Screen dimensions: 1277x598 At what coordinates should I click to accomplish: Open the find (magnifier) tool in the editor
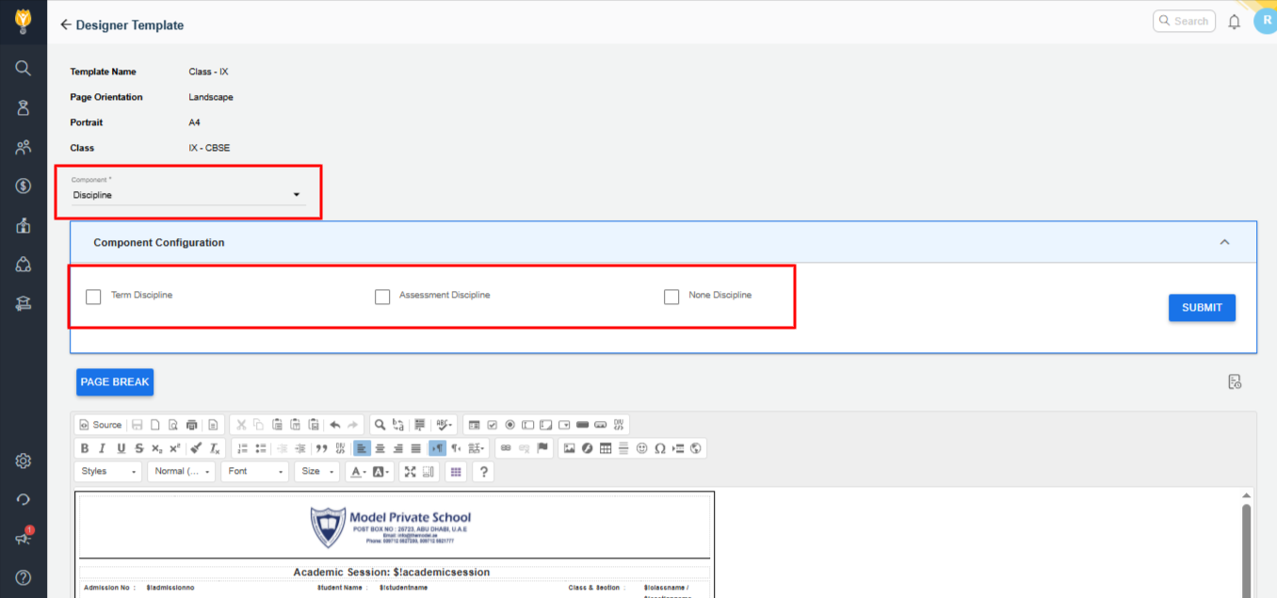pos(378,425)
